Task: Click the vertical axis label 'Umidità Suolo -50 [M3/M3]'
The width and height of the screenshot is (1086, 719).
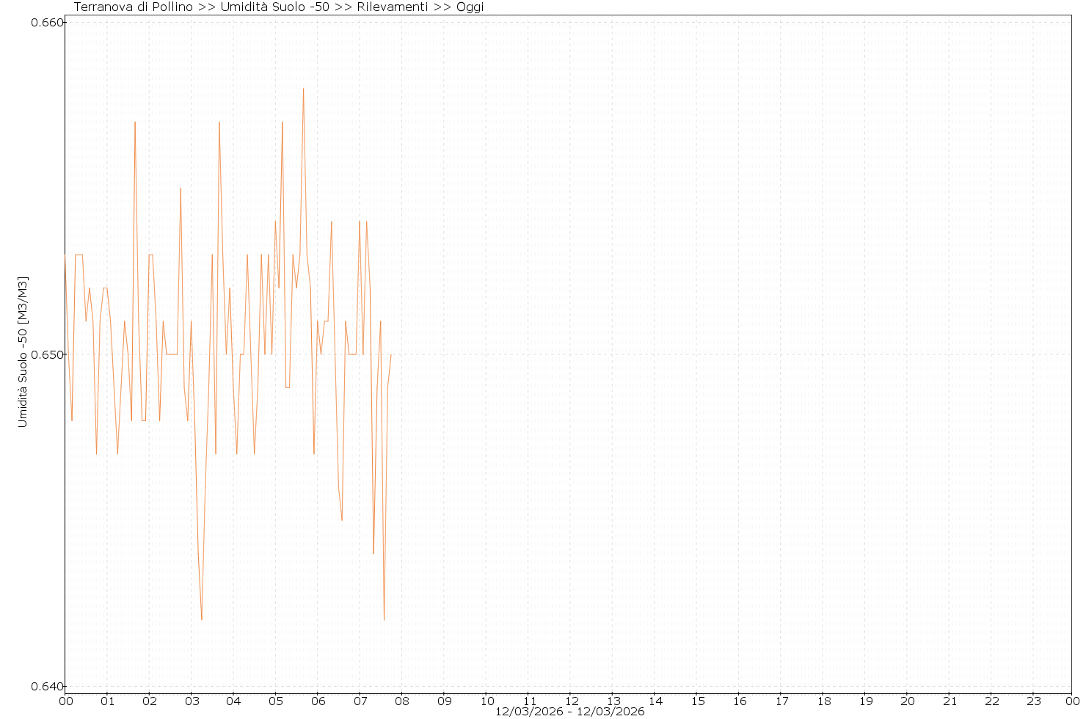Action: click(x=23, y=352)
